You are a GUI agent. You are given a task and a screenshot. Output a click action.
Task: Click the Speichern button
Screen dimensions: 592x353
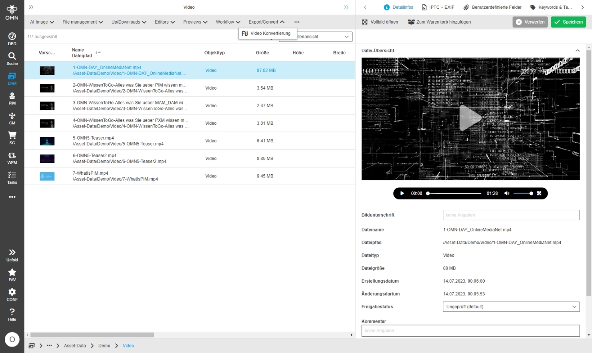[x=568, y=22]
